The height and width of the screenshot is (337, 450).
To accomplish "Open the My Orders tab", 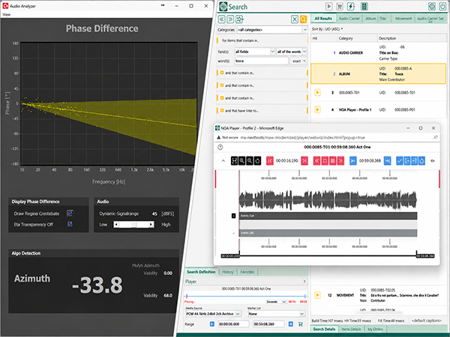I will point(375,329).
